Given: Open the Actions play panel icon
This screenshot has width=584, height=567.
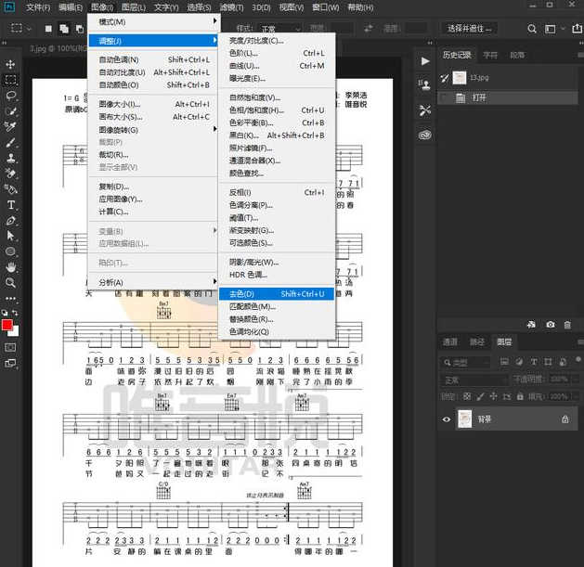Looking at the screenshot, I should [425, 61].
